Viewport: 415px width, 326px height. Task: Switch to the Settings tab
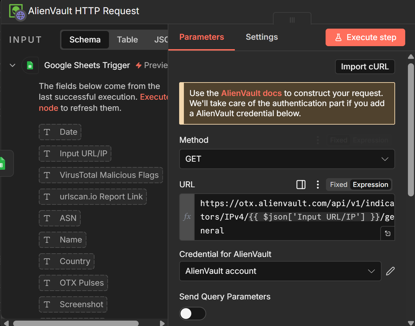(x=262, y=37)
